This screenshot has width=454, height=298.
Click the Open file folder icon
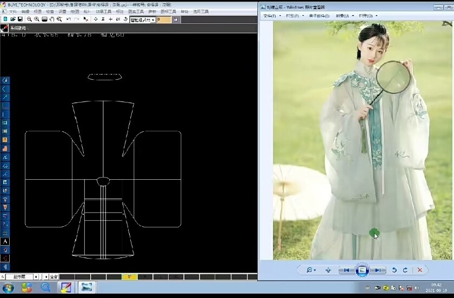coord(12,19)
